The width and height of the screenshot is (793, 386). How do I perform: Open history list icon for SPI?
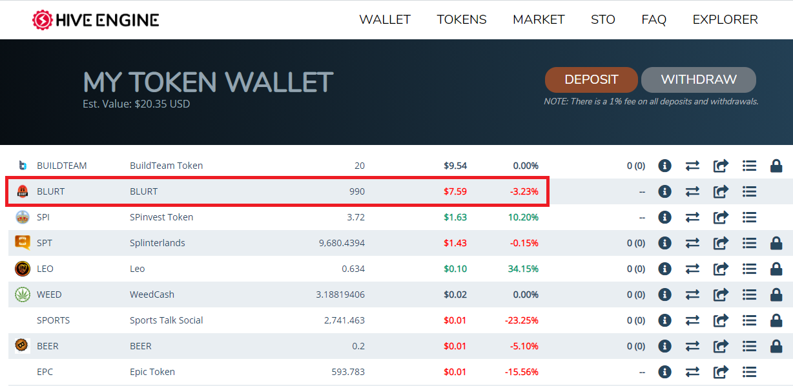[x=749, y=217]
